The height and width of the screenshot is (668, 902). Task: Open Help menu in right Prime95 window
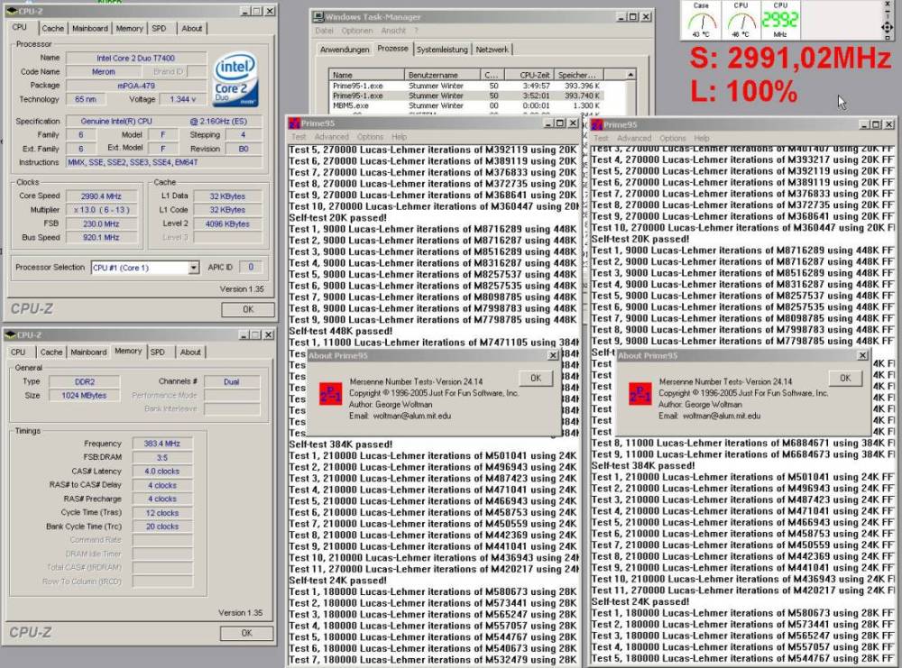[701, 138]
